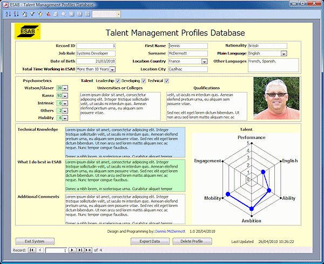The height and width of the screenshot is (264, 324).
Task: Apply filter with the lightning funnel icon
Action: coord(40,14)
